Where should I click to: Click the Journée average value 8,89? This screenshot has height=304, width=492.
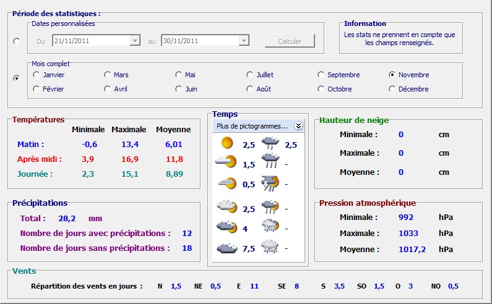pyautogui.click(x=175, y=174)
